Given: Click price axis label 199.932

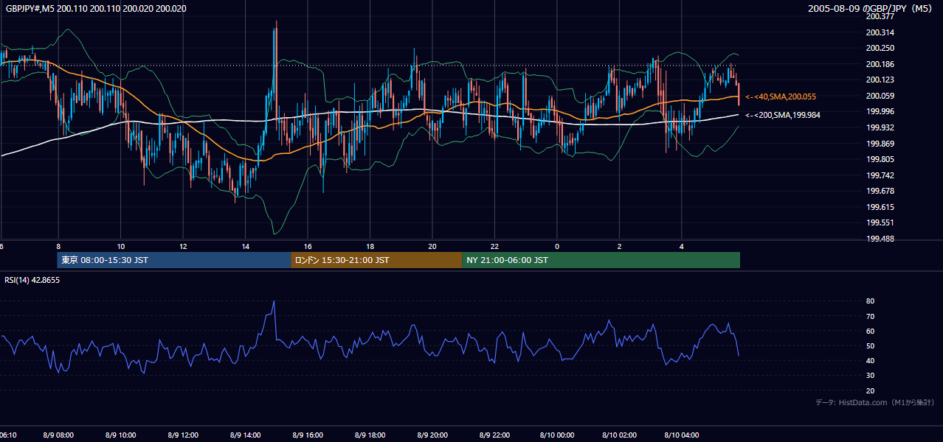Looking at the screenshot, I should tap(880, 127).
